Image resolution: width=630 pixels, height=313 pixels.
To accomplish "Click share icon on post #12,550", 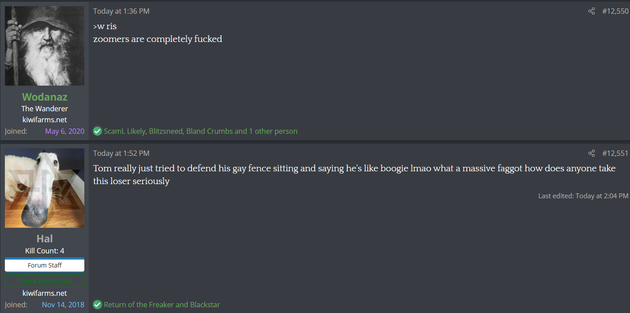I will pyautogui.click(x=592, y=11).
